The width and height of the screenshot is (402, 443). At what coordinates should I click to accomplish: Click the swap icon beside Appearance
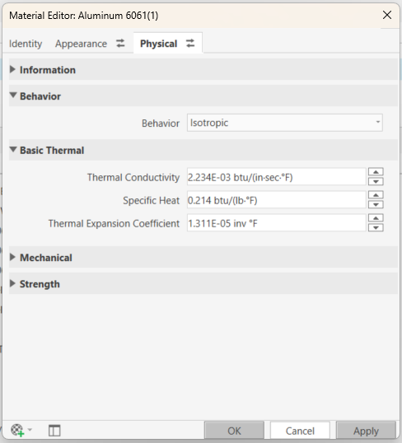click(120, 44)
